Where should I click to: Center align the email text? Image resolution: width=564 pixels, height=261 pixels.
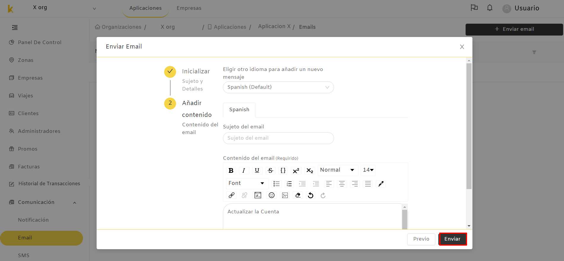click(342, 184)
